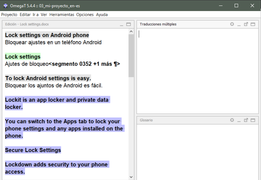
Task: Click segment 'Lockdown adds security to your phone access.'
Action: pyautogui.click(x=57, y=168)
